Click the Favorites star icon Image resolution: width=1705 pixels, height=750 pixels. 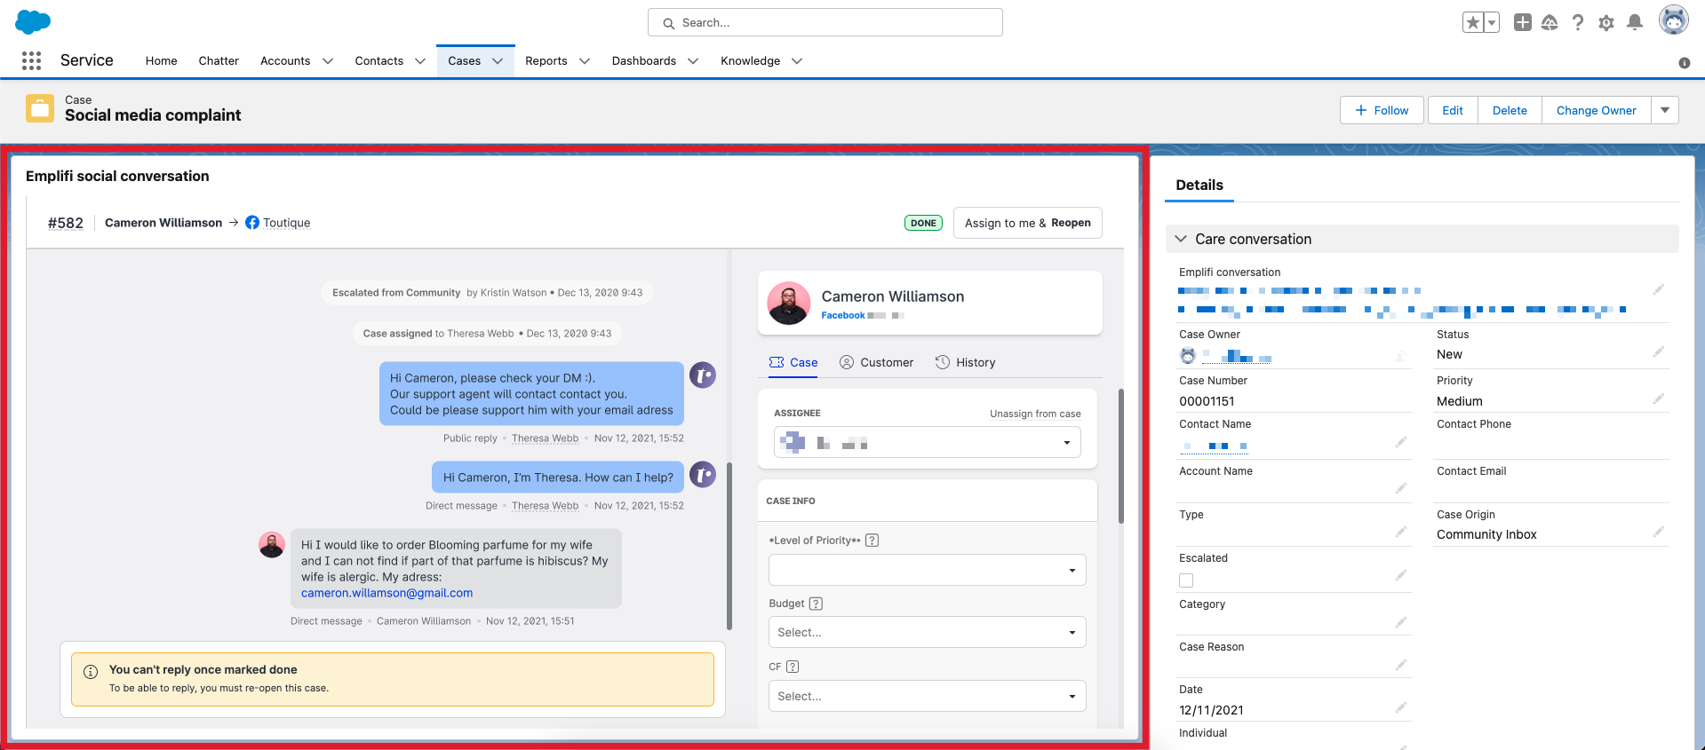1472,22
